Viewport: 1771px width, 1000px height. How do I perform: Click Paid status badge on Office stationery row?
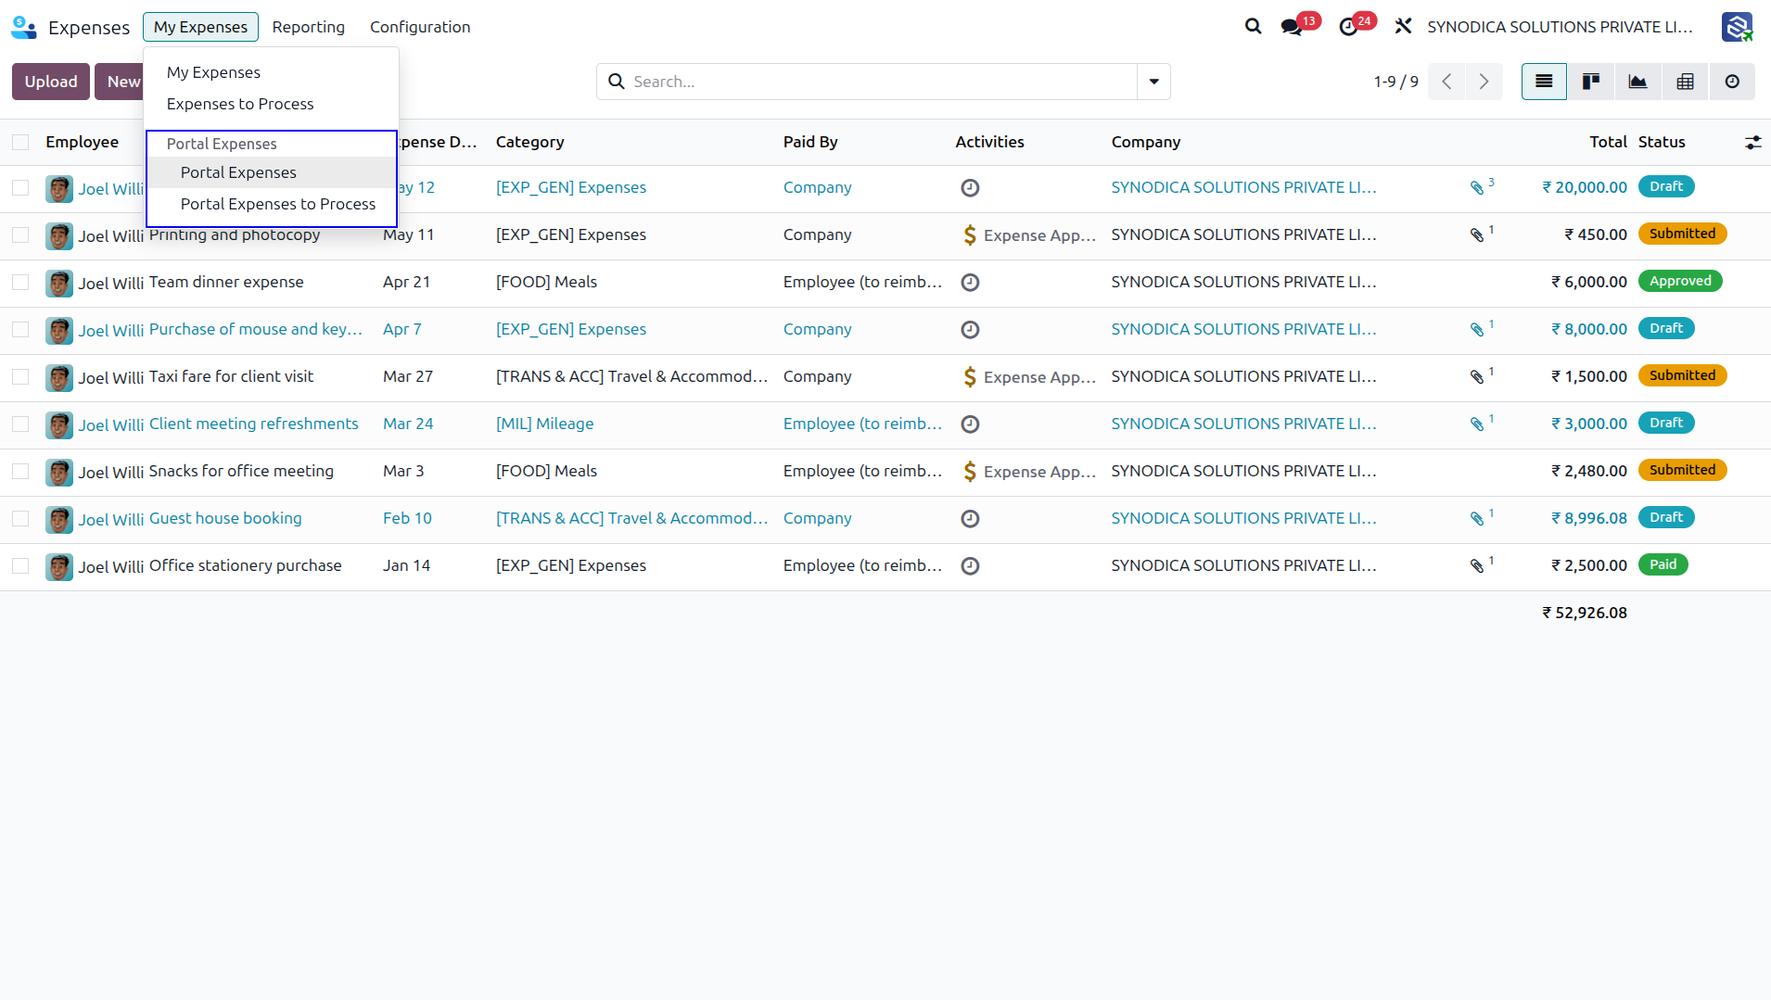1663,564
